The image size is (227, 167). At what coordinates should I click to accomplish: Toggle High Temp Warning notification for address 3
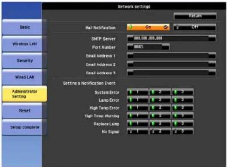click(182, 115)
